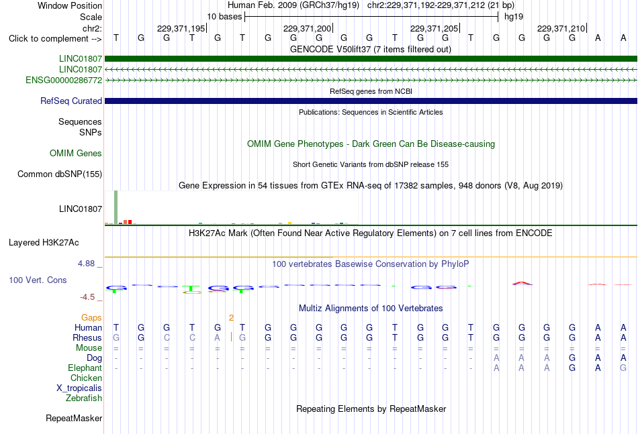Image resolution: width=638 pixels, height=434 pixels.
Task: Select the Dog species label
Action: 94,358
